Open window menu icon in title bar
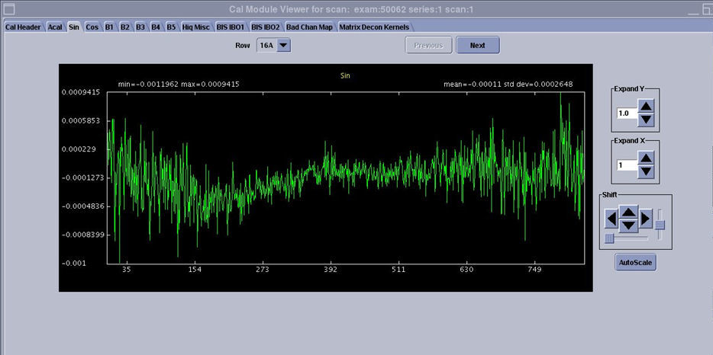The image size is (713, 355). point(10,10)
